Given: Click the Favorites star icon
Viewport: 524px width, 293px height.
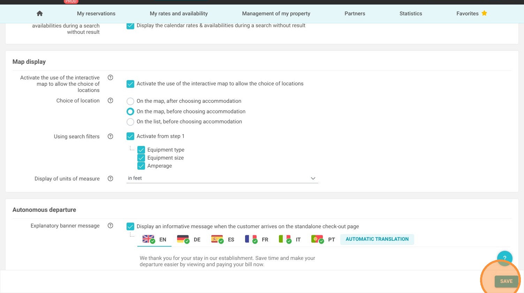Looking at the screenshot, I should coord(484,13).
